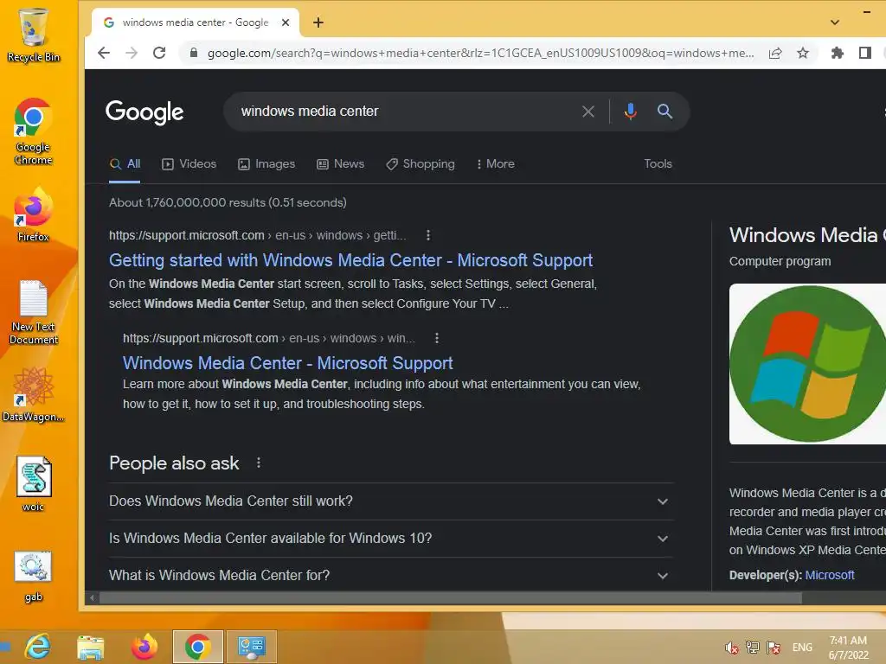Submit search with magnifier icon

click(665, 112)
